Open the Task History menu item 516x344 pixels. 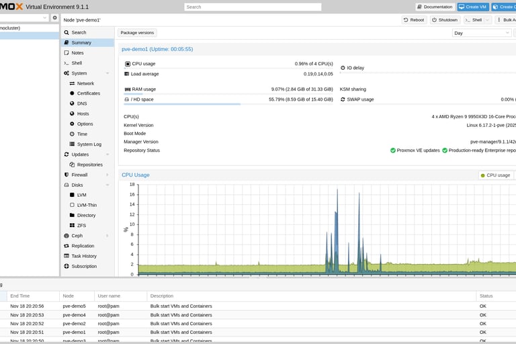click(x=87, y=256)
